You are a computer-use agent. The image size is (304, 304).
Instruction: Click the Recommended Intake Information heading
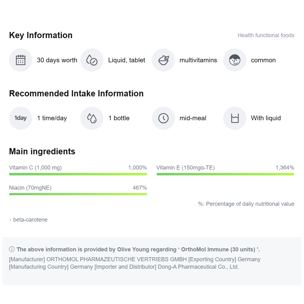pyautogui.click(x=76, y=94)
